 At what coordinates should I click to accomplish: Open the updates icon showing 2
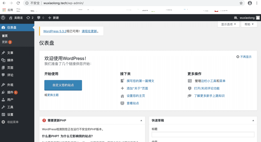[x=30, y=18]
